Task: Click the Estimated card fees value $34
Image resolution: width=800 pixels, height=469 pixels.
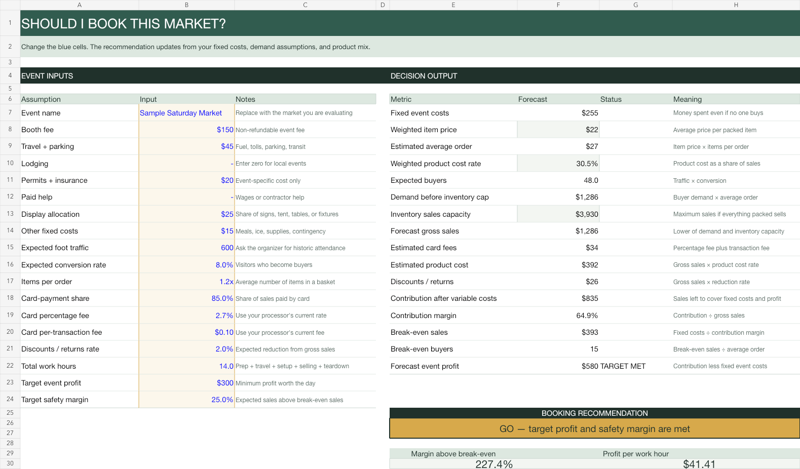Action: coord(558,248)
